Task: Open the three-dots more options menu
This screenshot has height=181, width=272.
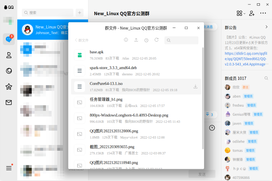Action: [x=263, y=13]
